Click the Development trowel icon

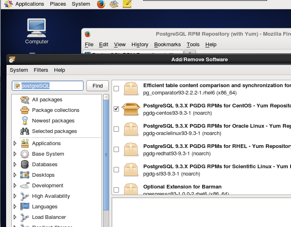coord(25,185)
